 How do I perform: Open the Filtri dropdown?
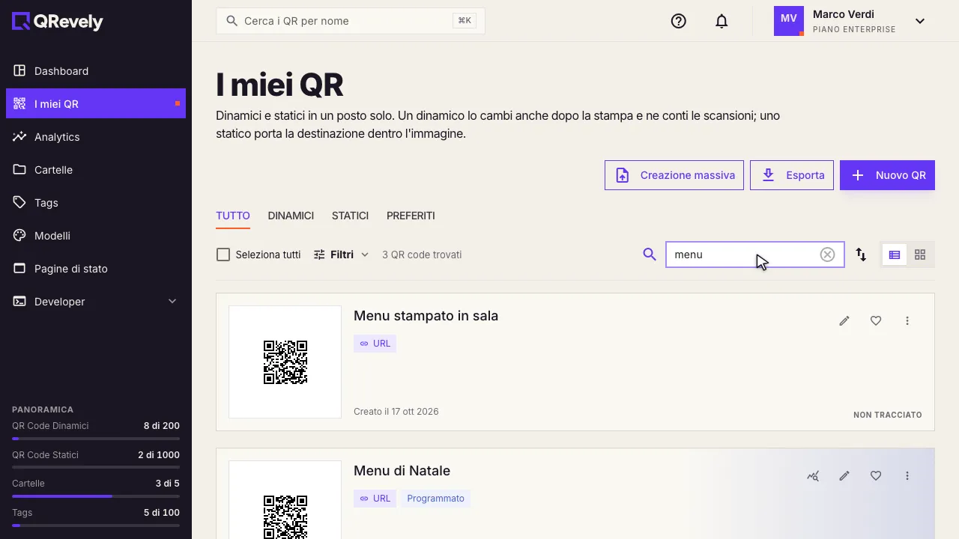point(341,255)
